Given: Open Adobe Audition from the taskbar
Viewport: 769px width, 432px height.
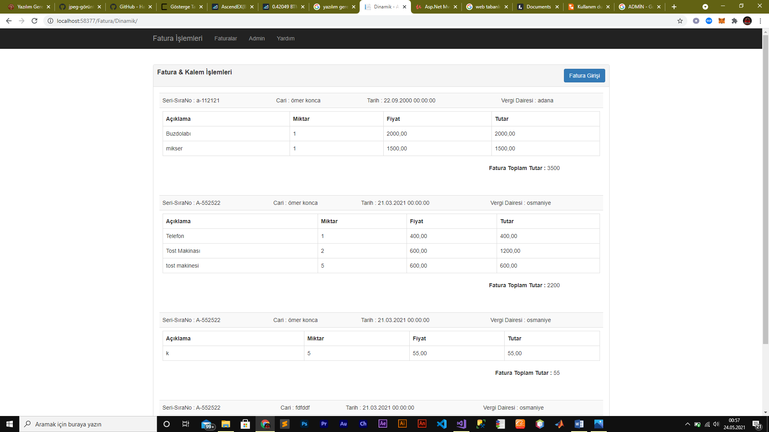Looking at the screenshot, I should (343, 424).
